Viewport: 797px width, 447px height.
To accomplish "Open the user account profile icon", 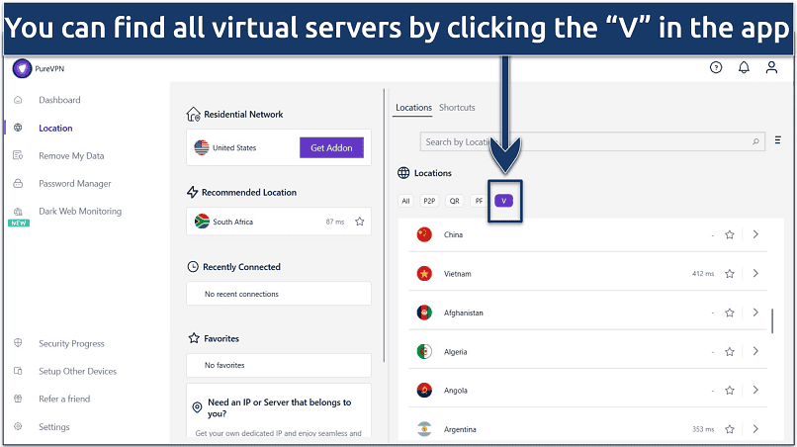I will point(771,67).
